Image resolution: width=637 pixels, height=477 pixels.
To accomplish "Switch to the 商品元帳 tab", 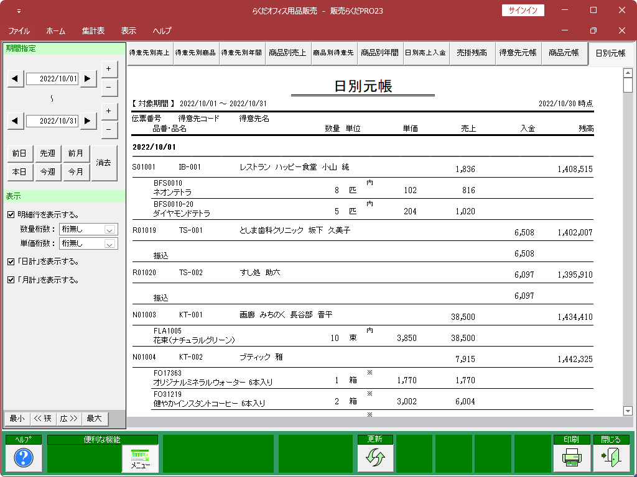I will point(564,53).
